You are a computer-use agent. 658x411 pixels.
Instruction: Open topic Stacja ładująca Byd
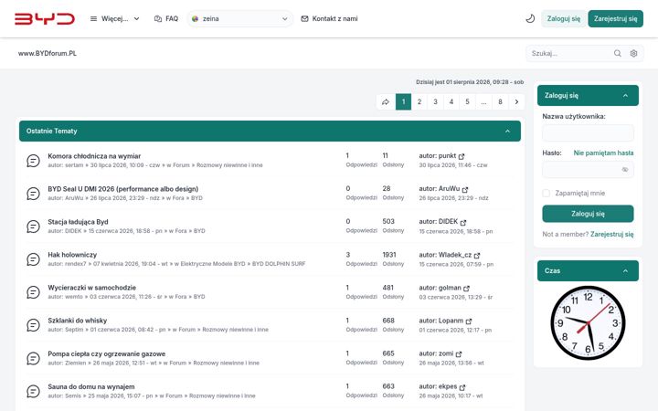pos(78,222)
